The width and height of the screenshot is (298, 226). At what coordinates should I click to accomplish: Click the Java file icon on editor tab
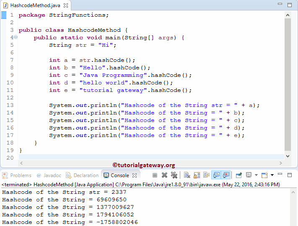[x=6, y=5]
